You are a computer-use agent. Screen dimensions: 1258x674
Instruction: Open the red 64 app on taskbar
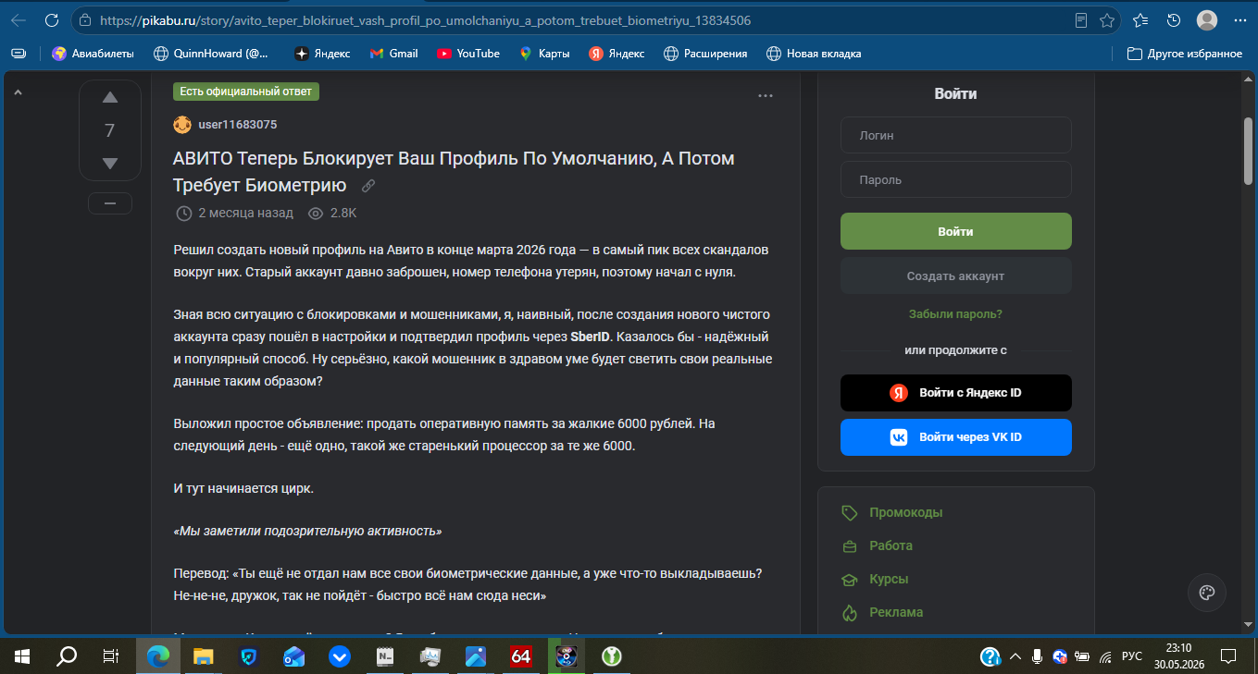(520, 656)
